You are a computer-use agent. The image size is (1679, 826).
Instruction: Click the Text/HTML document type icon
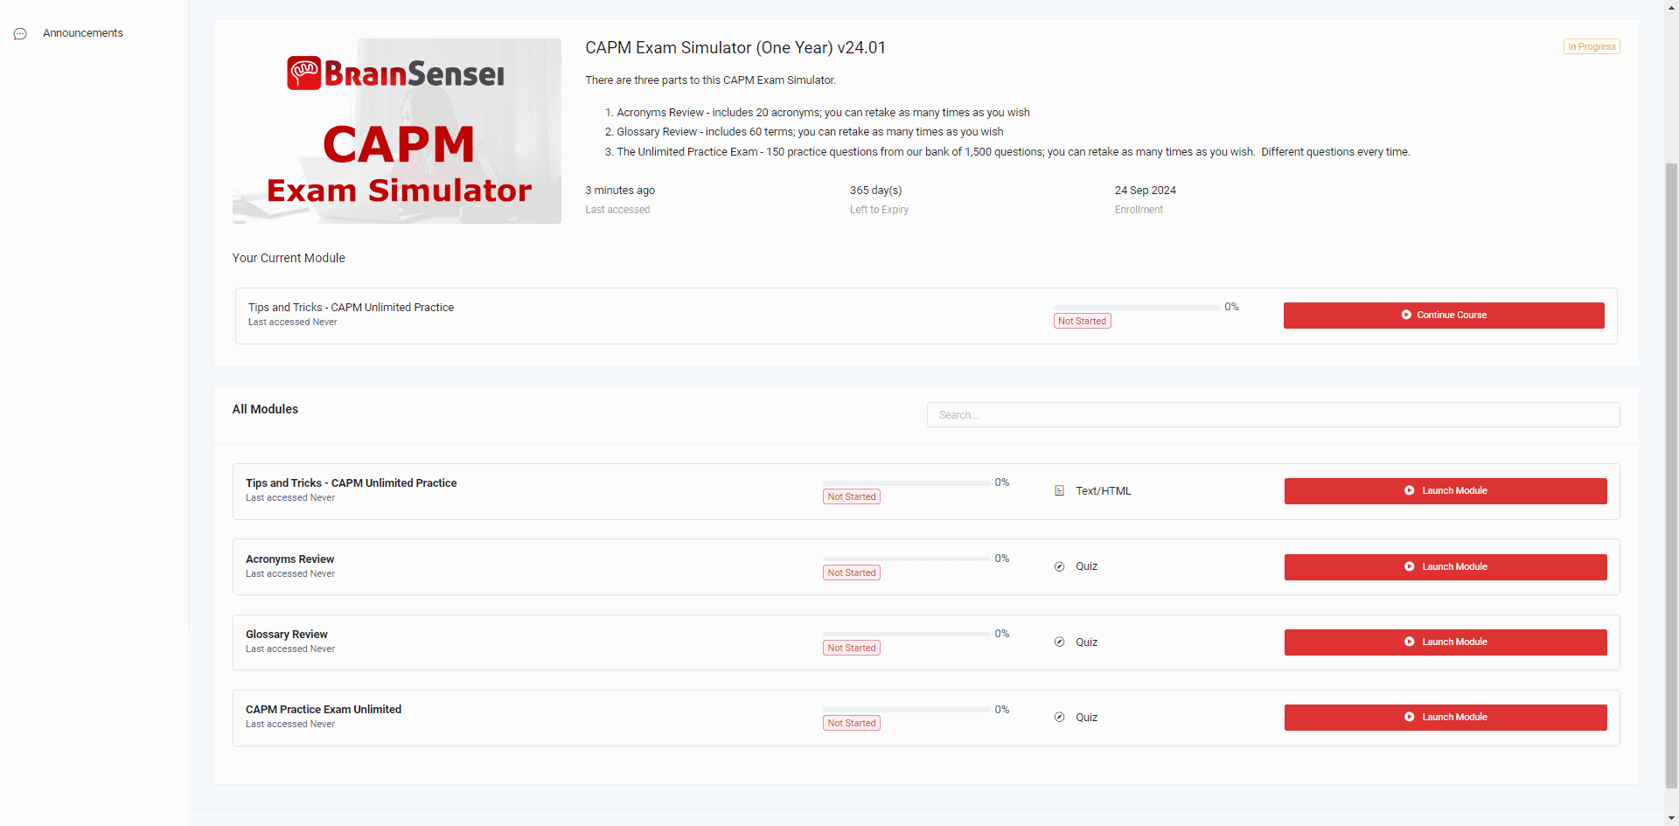point(1060,491)
